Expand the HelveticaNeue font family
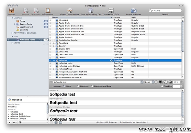Image resolution: width=191 pixels, height=133 pixels. coord(54,69)
